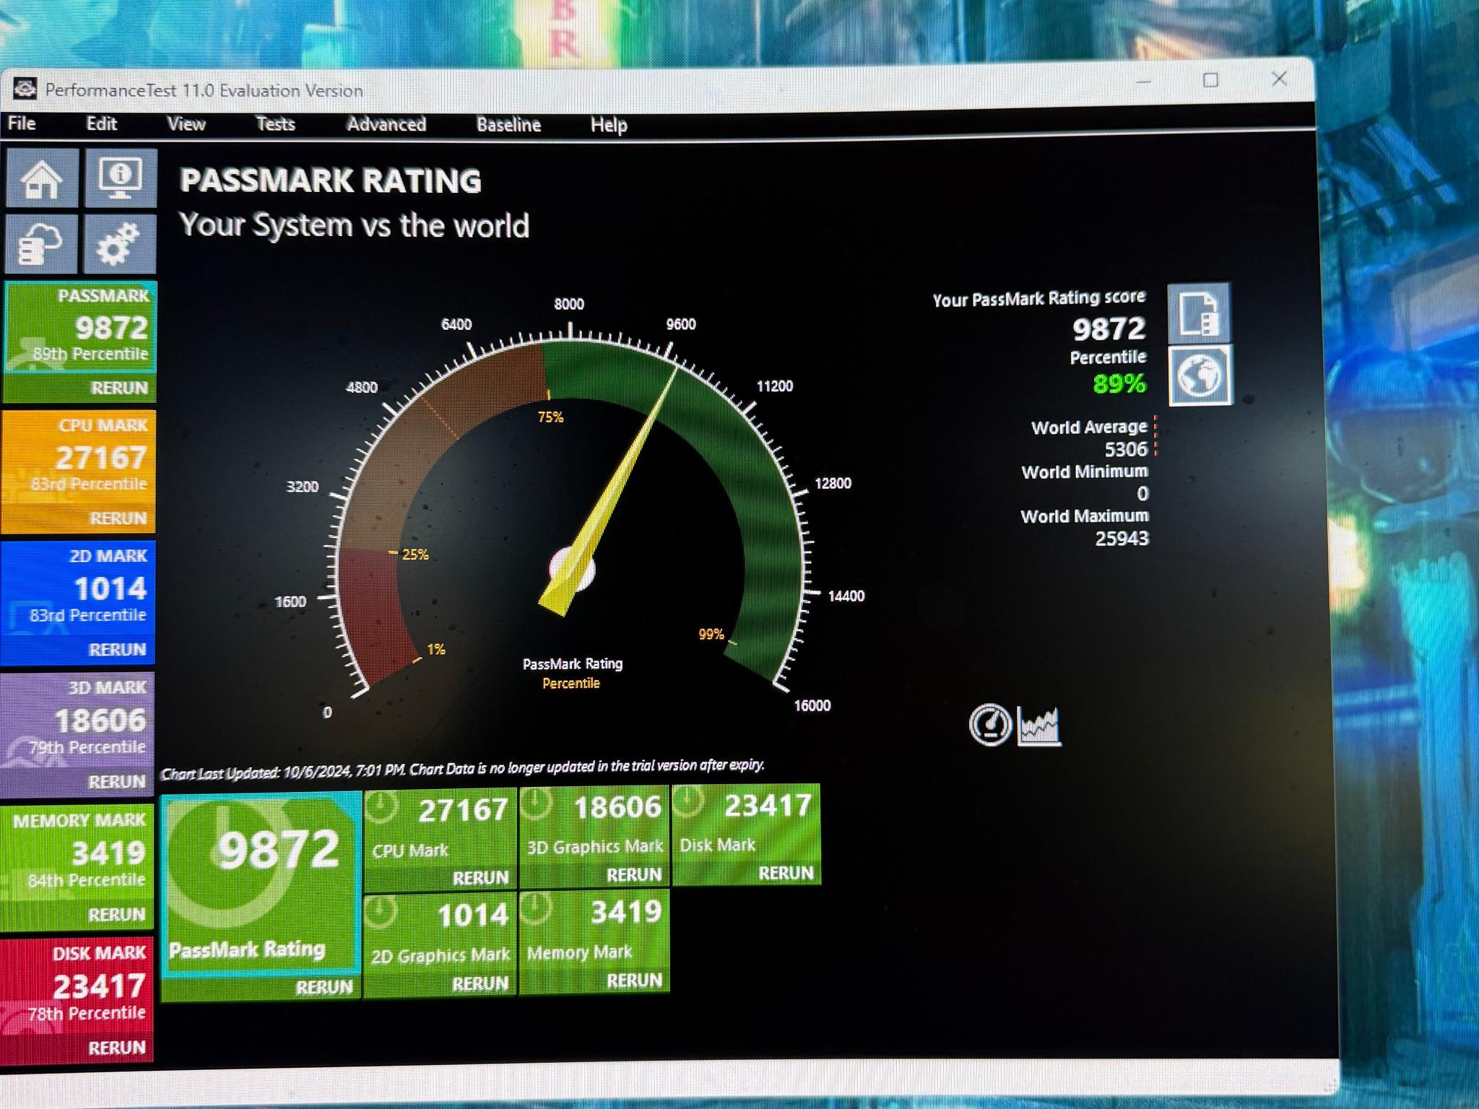Click RERUN on the 2D Graphics Mark tile

coord(480,984)
